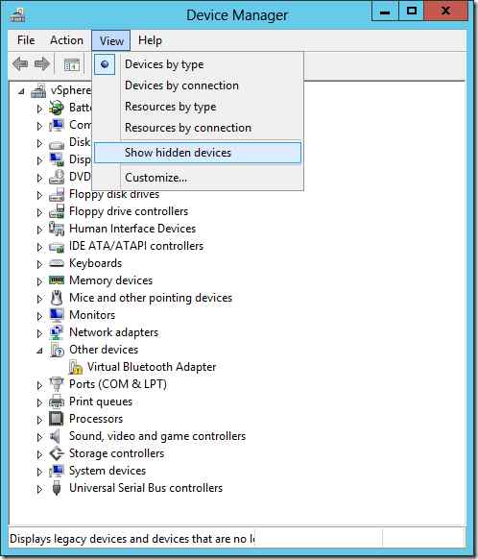This screenshot has width=478, height=560.
Task: Choose Resources by type
Action: (198, 107)
